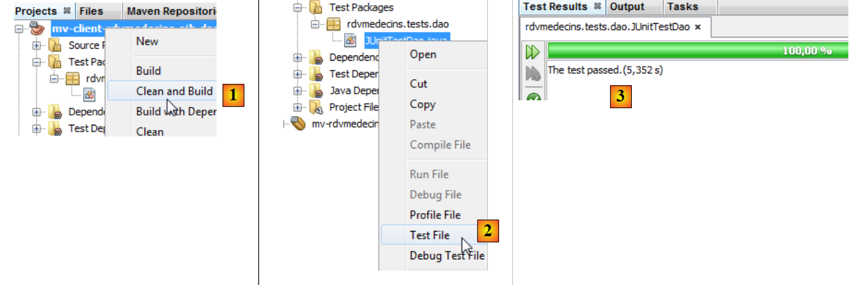
Task: Open the Maven Repositories tab
Action: (x=170, y=11)
